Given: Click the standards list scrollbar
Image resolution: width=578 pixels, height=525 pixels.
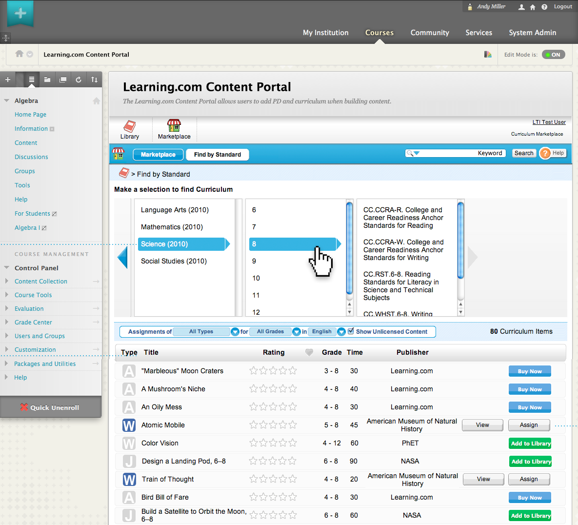Looking at the screenshot, I should click(460, 240).
